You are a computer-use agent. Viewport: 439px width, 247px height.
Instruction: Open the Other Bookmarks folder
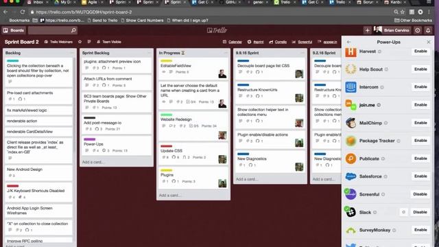[x=413, y=20]
